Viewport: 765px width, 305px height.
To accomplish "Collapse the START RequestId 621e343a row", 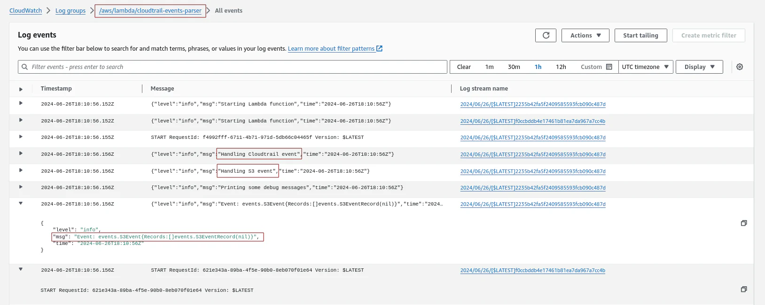I will [x=21, y=269].
